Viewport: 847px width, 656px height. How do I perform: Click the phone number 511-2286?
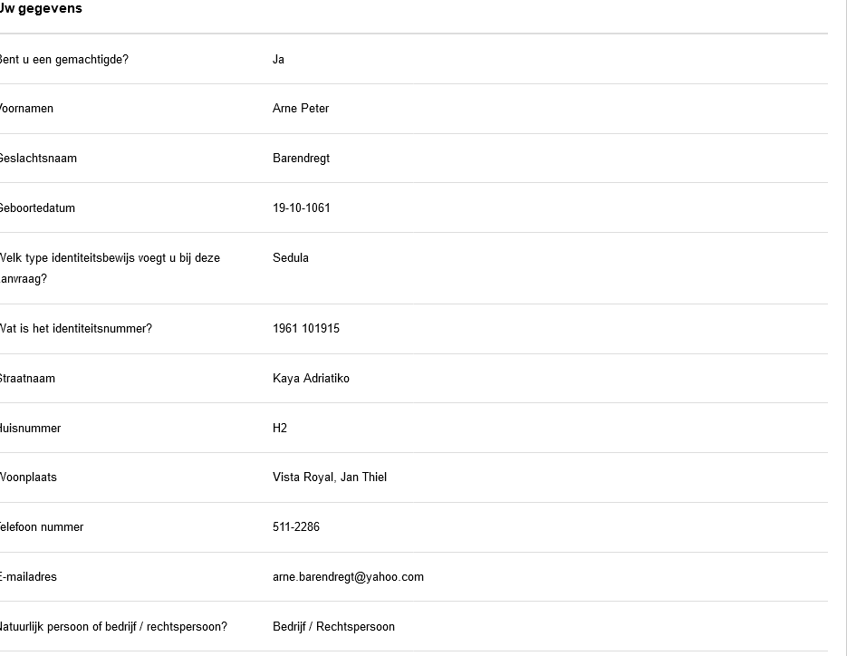tap(296, 527)
